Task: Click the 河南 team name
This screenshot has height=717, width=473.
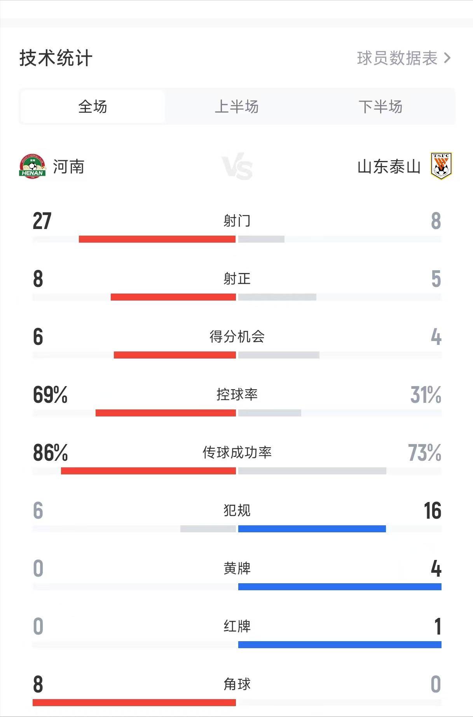Action: point(69,167)
